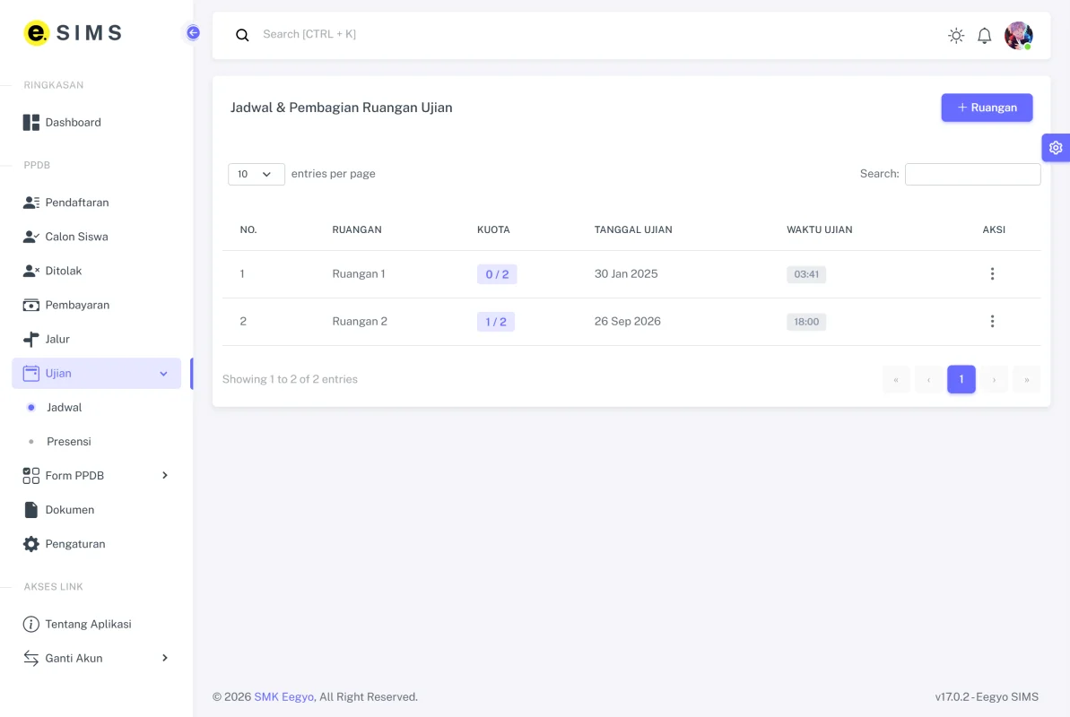
Task: Click pagination page 1 button
Action: click(x=961, y=379)
